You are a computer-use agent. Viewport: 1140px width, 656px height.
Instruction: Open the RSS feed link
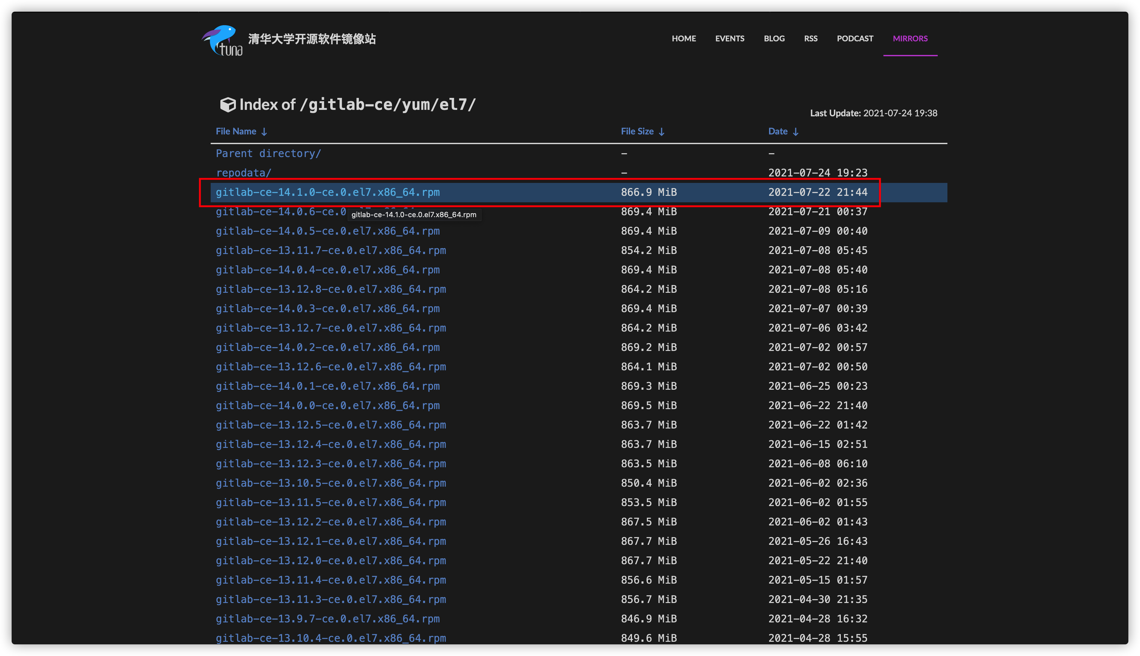point(810,39)
